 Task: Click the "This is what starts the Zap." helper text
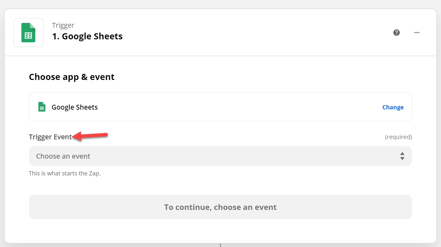65,173
